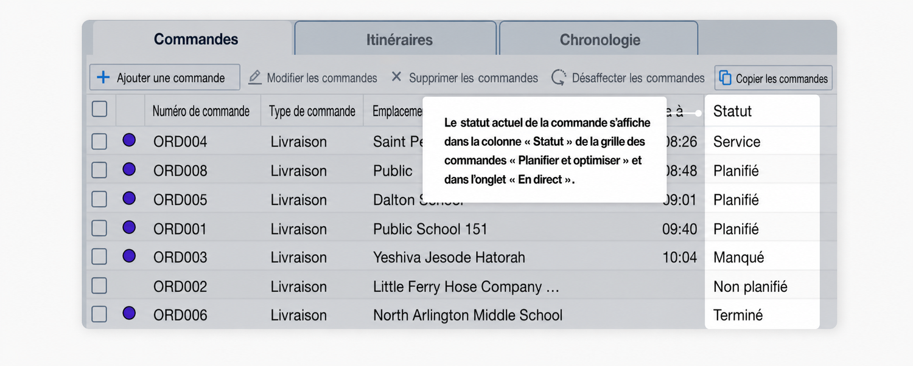
Task: Switch to the Itinéraires tab
Action: (396, 40)
